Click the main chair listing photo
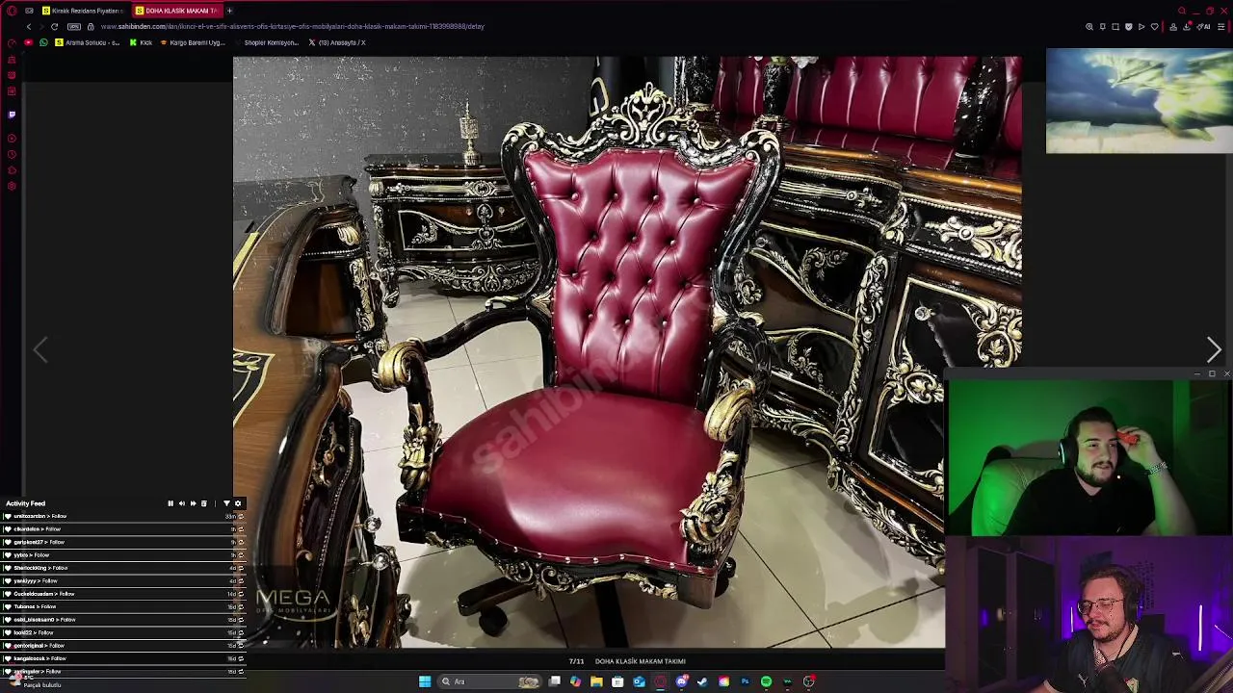The height and width of the screenshot is (693, 1233). 627,352
